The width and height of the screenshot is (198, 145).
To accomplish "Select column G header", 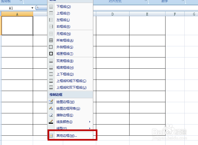I will coord(191,14).
